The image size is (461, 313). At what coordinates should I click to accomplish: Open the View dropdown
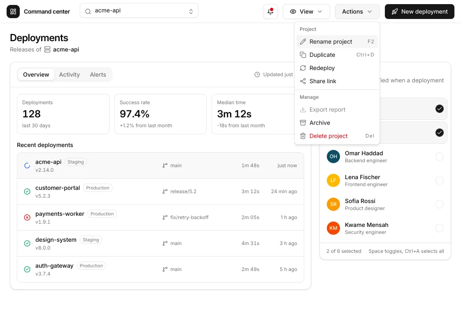click(306, 12)
